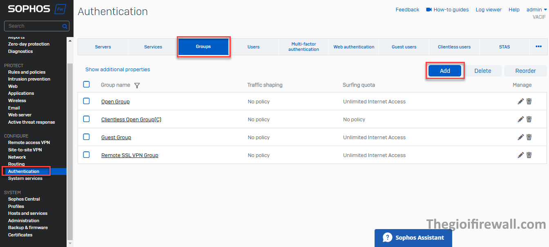
Task: Edit Open Group with pencil icon
Action: [x=520, y=101]
